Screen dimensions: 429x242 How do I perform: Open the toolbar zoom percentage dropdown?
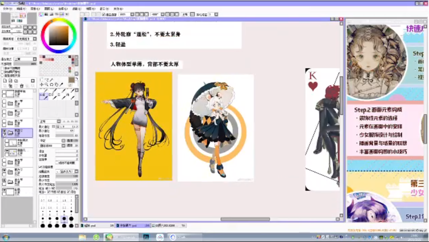132,14
